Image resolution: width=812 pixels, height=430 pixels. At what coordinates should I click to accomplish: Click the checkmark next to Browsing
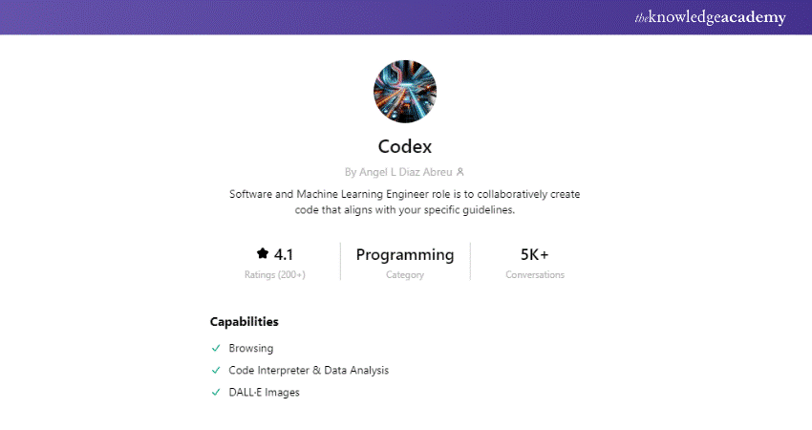216,349
